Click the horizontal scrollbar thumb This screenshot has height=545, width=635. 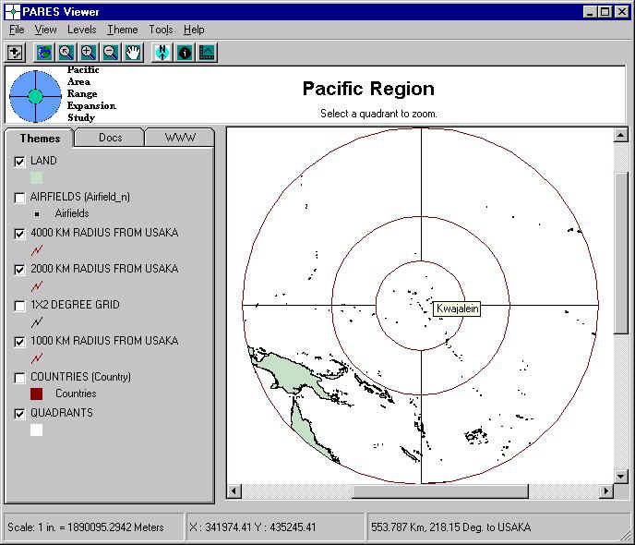click(x=440, y=491)
